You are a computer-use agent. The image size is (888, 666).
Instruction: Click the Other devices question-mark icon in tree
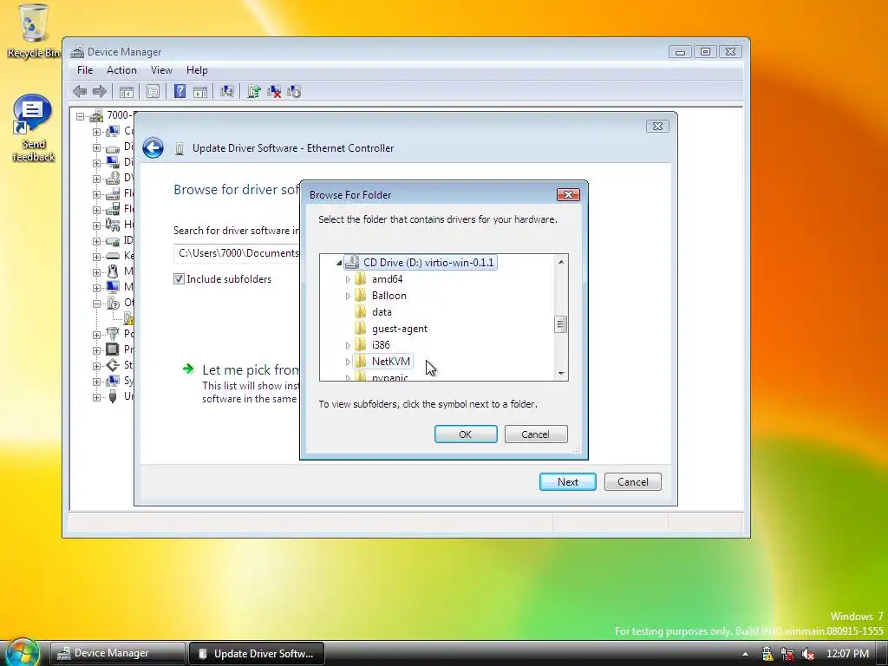coord(113,303)
